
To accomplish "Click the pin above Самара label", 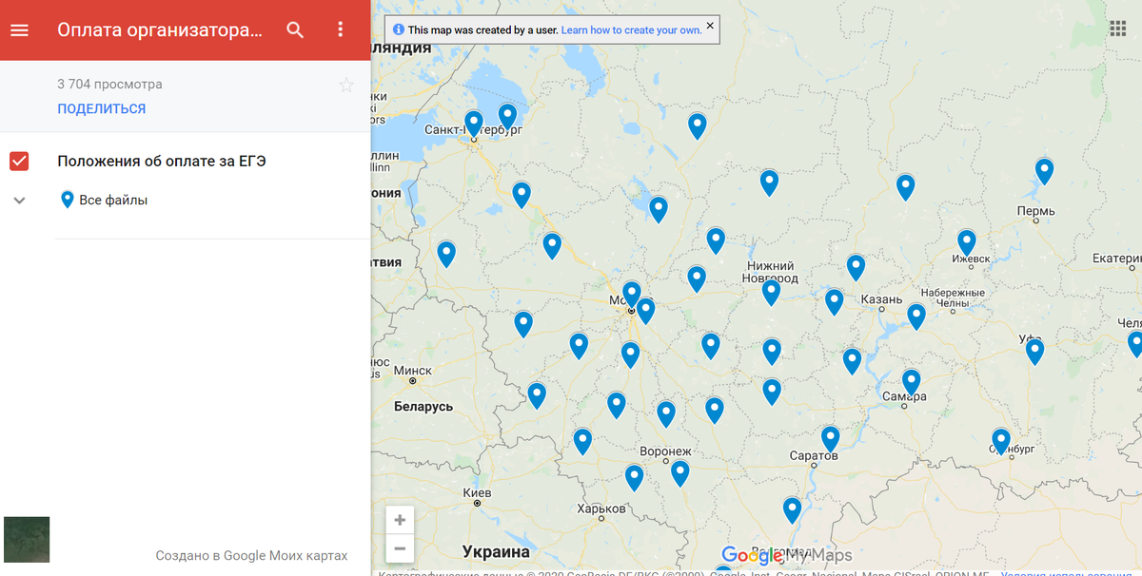I will [x=911, y=382].
